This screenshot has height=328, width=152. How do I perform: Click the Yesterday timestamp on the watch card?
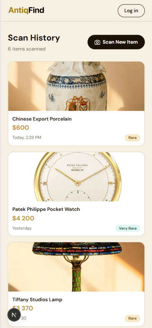[x=22, y=228]
